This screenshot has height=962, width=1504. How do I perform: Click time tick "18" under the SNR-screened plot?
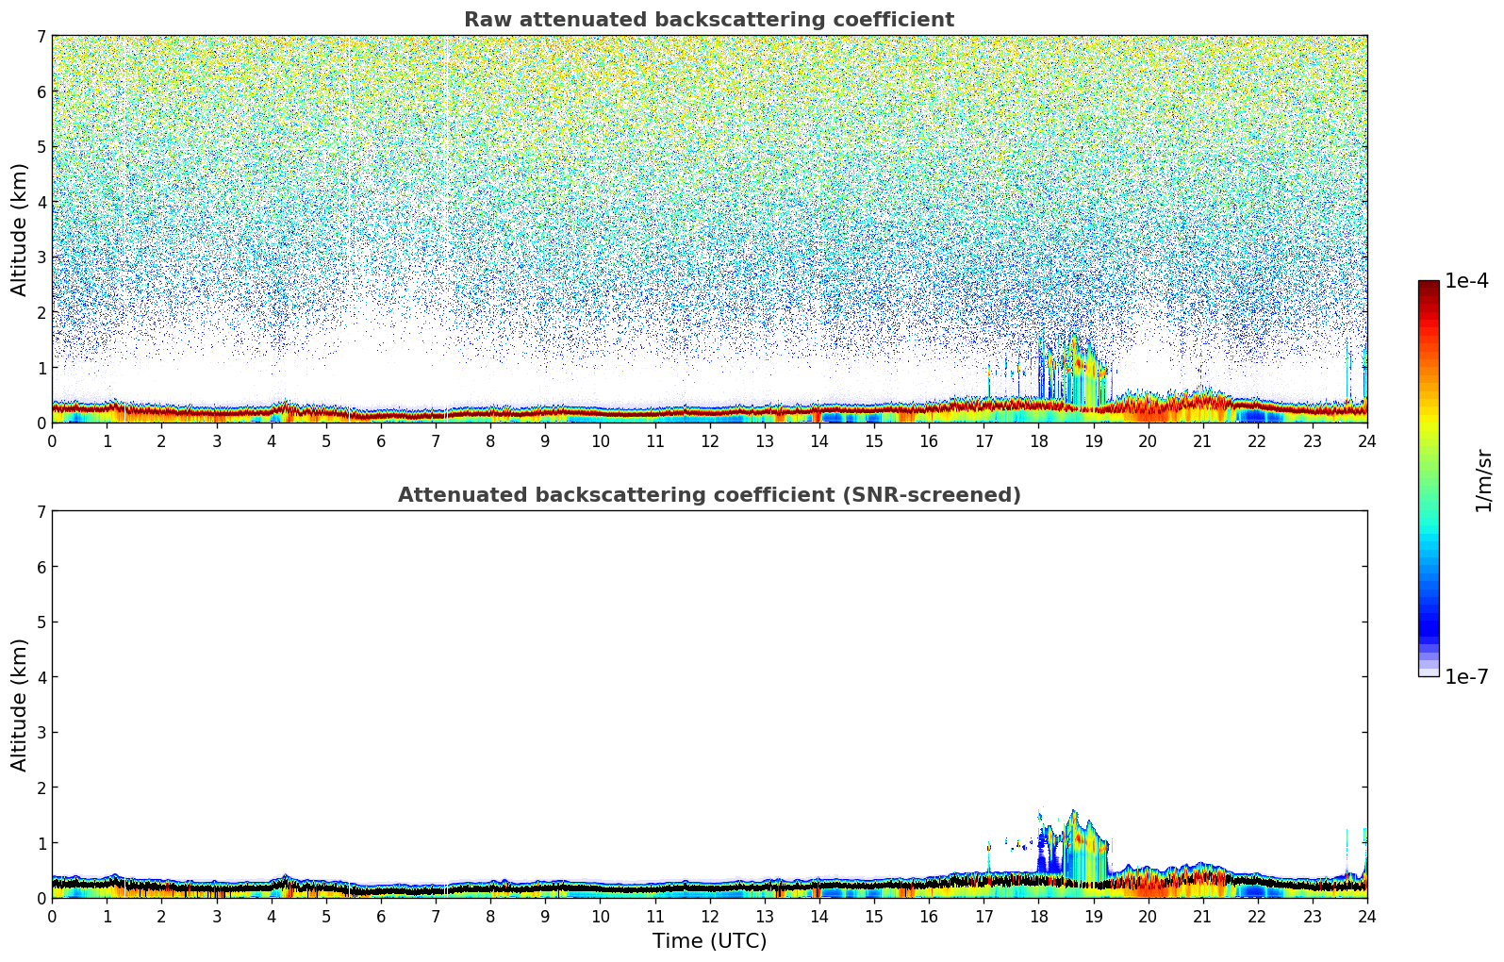(1038, 916)
